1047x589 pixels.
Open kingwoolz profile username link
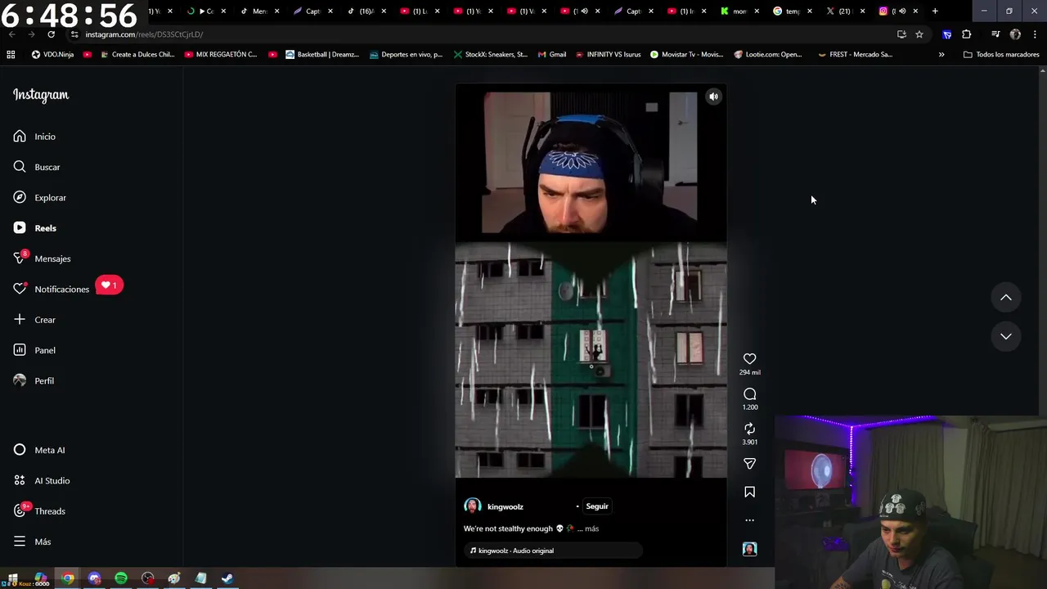click(505, 507)
